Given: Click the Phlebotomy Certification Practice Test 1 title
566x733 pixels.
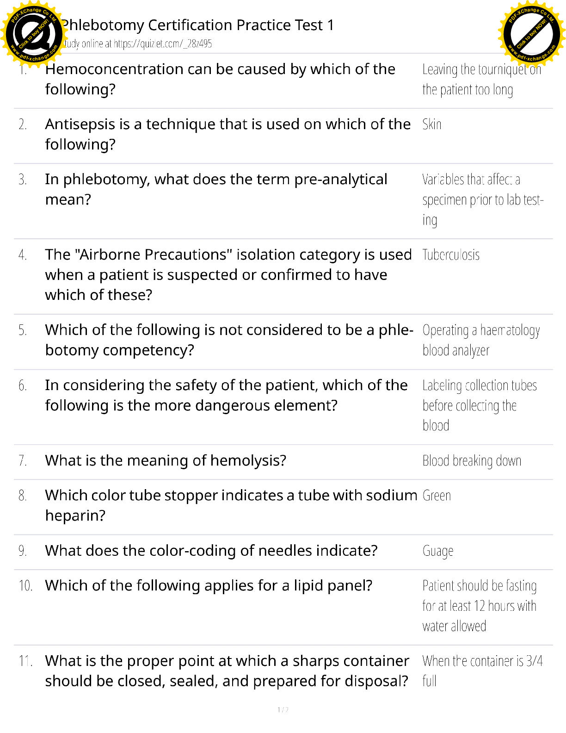Looking at the screenshot, I should pos(197,25).
